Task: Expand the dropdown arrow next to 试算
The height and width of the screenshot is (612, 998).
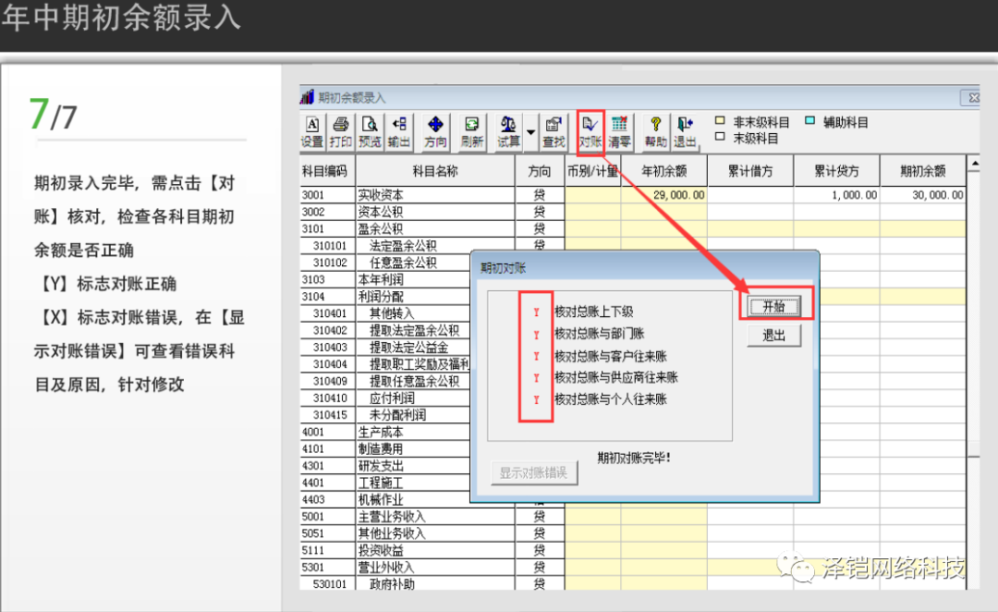Action: (530, 132)
